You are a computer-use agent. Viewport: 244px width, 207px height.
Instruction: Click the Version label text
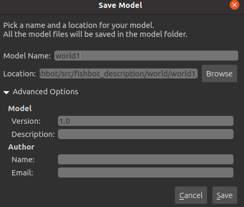[26, 121]
